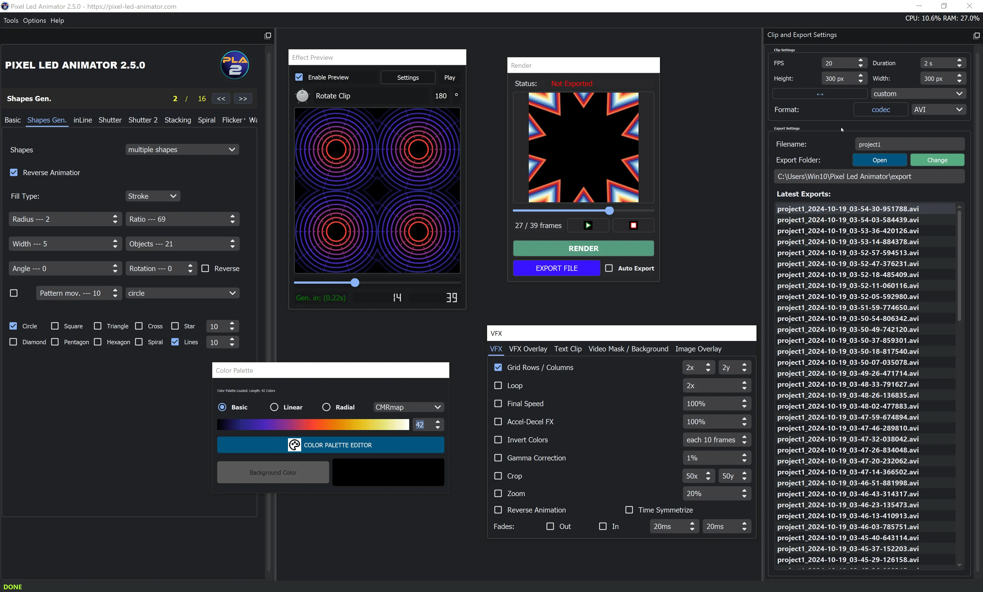
Task: Open the Help menu
Action: [57, 20]
